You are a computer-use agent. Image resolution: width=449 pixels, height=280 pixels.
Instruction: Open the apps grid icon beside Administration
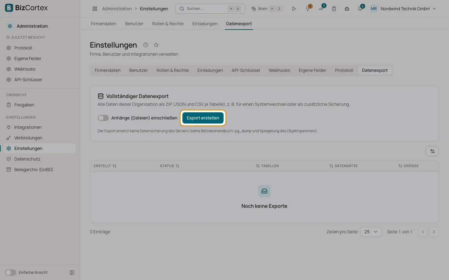pyautogui.click(x=95, y=9)
